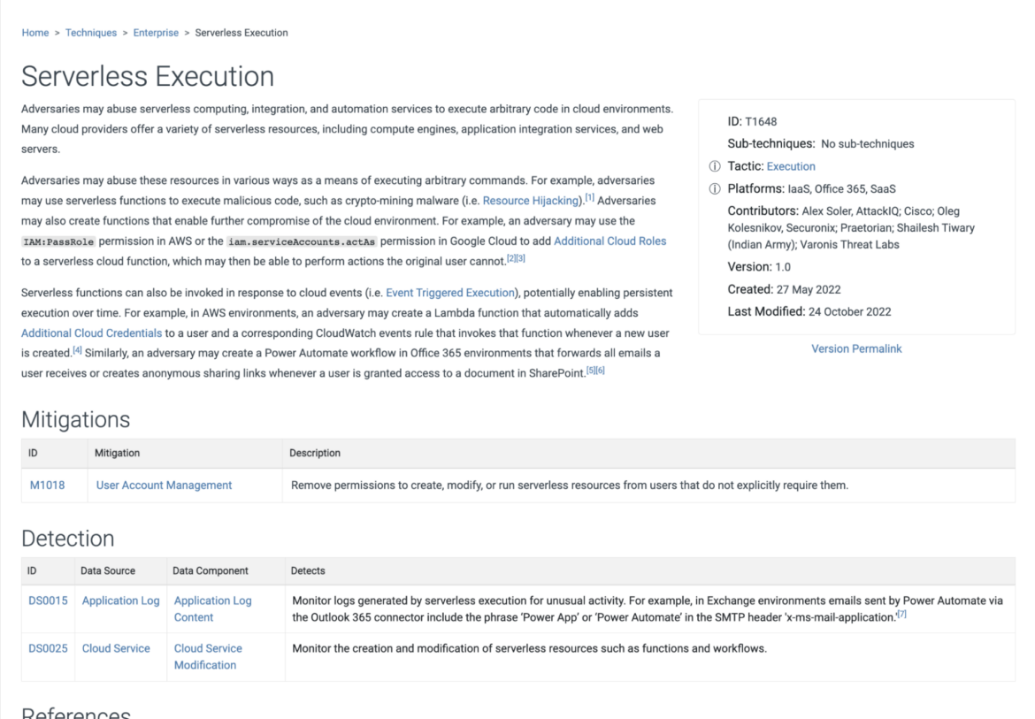Follow the Resource Hijacking link
Screen dimensions: 1035x719
pos(531,201)
